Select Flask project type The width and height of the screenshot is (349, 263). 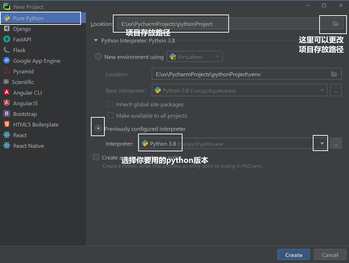pos(43,50)
